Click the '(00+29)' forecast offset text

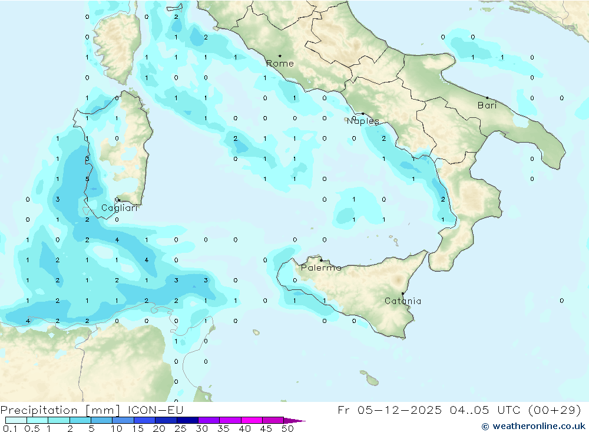[x=554, y=410]
